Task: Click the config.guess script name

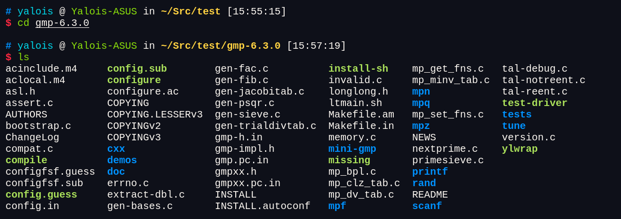Action: click(41, 195)
